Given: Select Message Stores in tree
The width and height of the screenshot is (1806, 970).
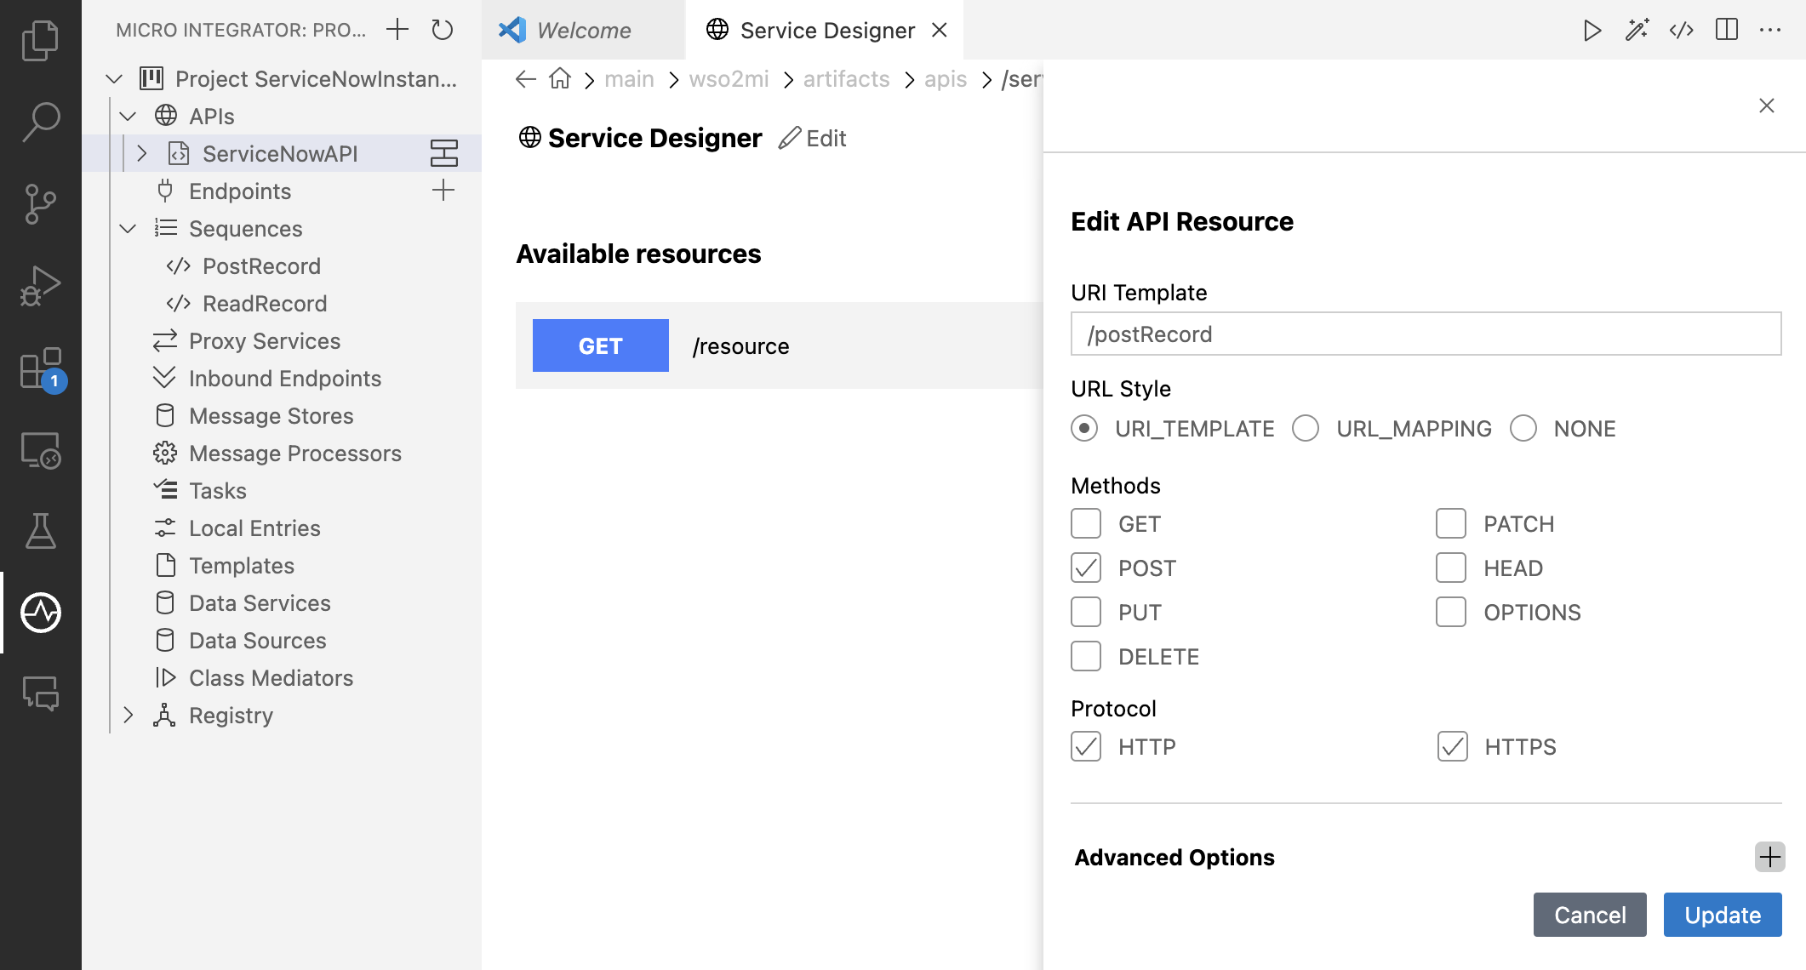Looking at the screenshot, I should pyautogui.click(x=271, y=415).
